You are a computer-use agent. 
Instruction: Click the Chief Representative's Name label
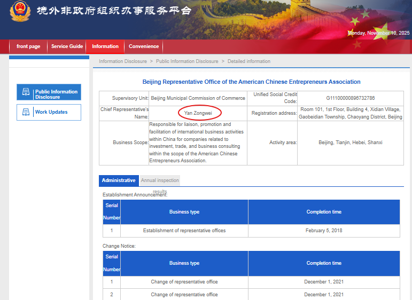125,113
